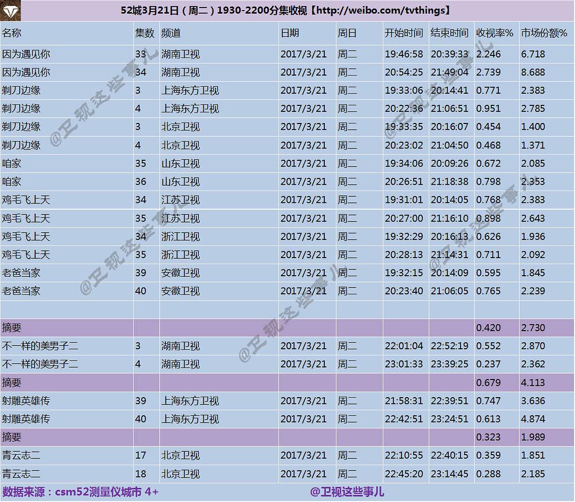Image resolution: width=575 pixels, height=502 pixels.
Task: Click the @卫视这些事儿 footer credit
Action: point(347,492)
